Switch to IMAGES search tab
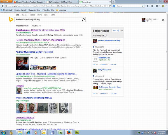168x135 pixels. click(24, 15)
